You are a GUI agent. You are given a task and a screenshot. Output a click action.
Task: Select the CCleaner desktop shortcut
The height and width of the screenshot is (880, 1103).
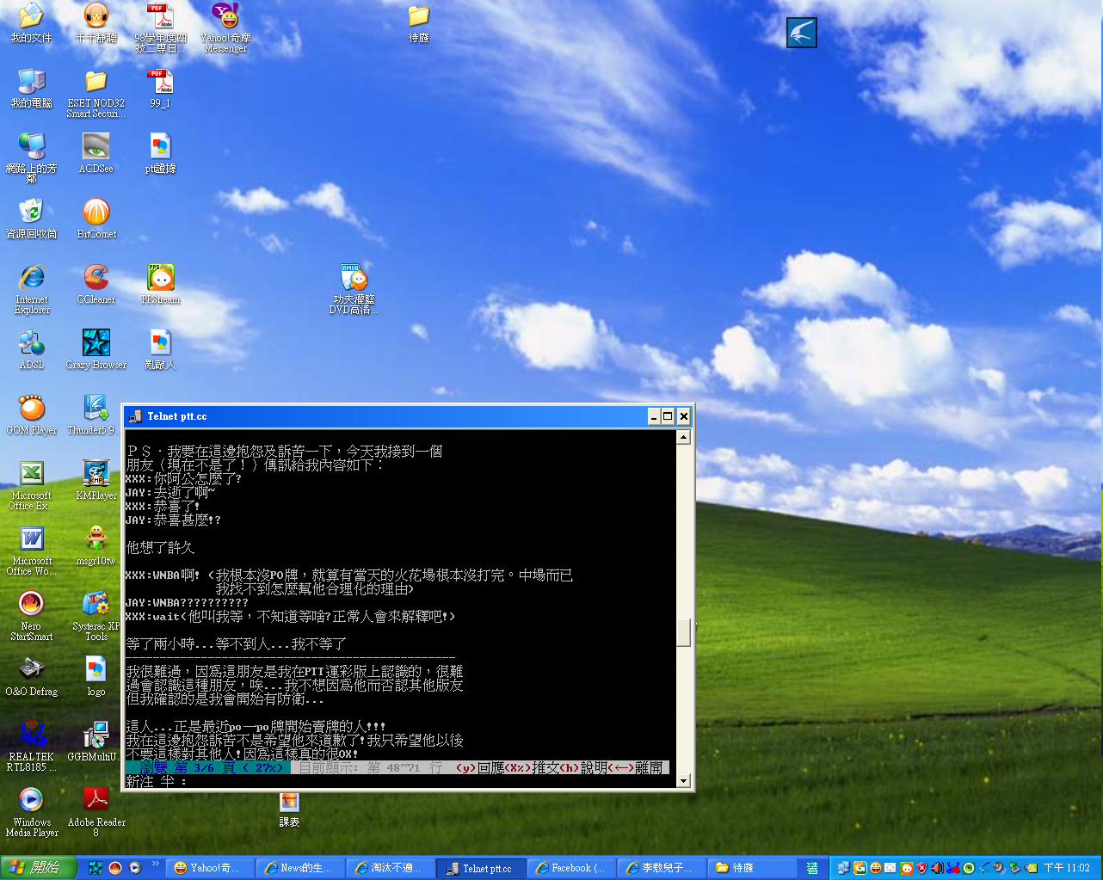(x=96, y=278)
